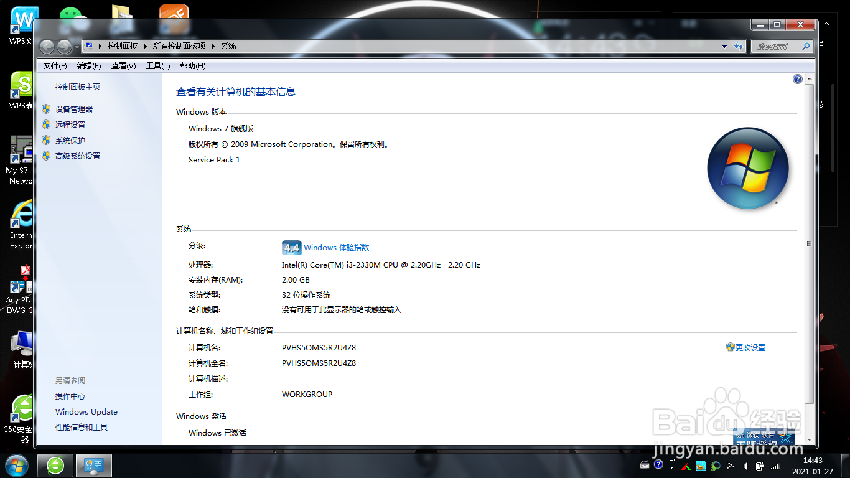Open the address bar history dropdown

724,46
